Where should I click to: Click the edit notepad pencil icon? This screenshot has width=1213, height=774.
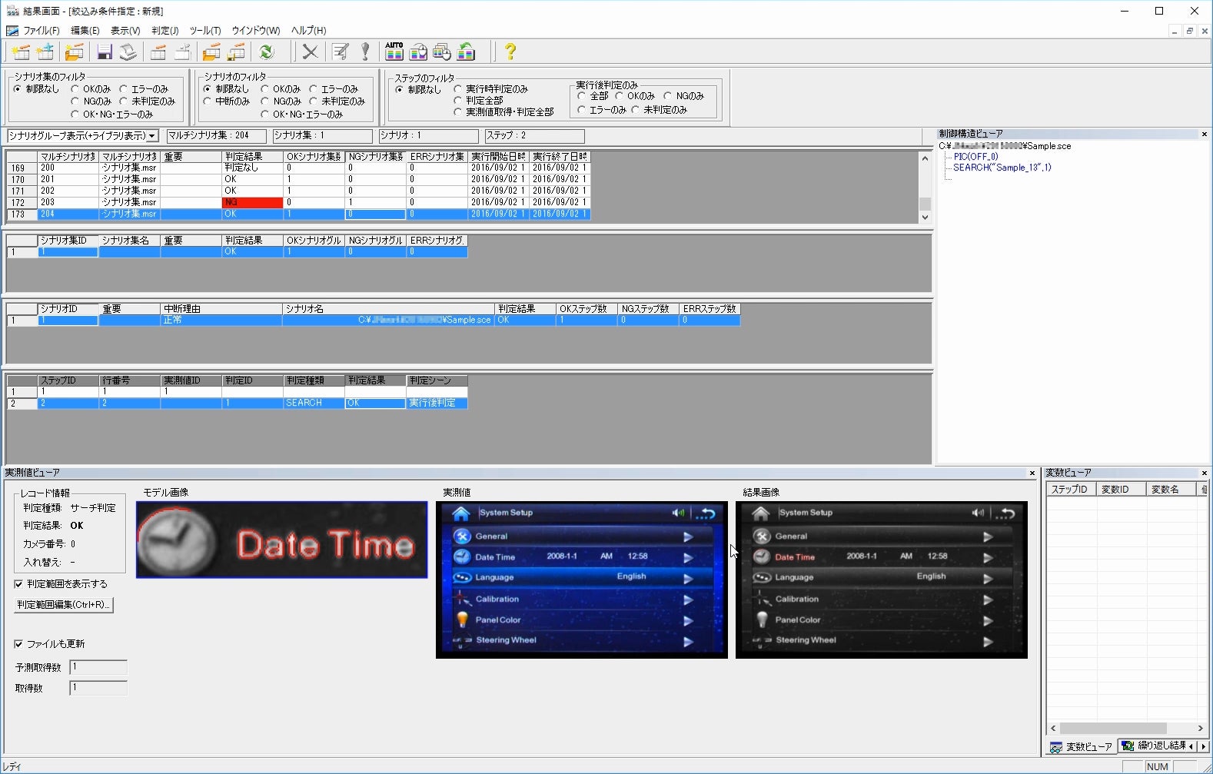click(341, 51)
